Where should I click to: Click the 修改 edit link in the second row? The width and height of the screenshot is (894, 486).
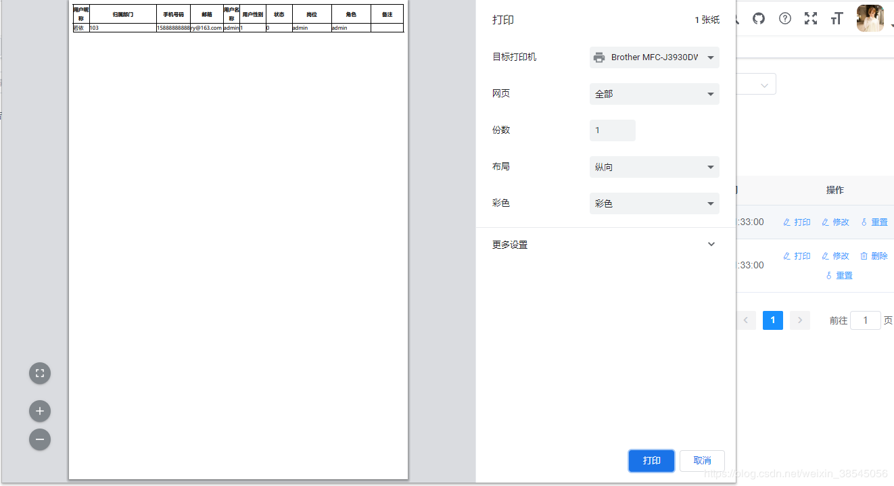pyautogui.click(x=835, y=256)
